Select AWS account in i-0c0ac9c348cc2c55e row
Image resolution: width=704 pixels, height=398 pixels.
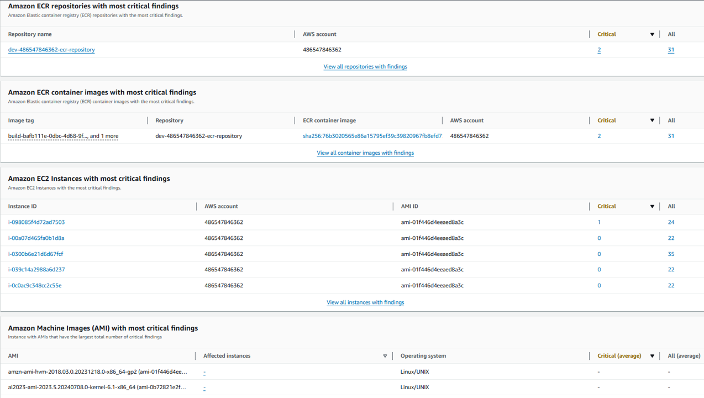click(224, 286)
